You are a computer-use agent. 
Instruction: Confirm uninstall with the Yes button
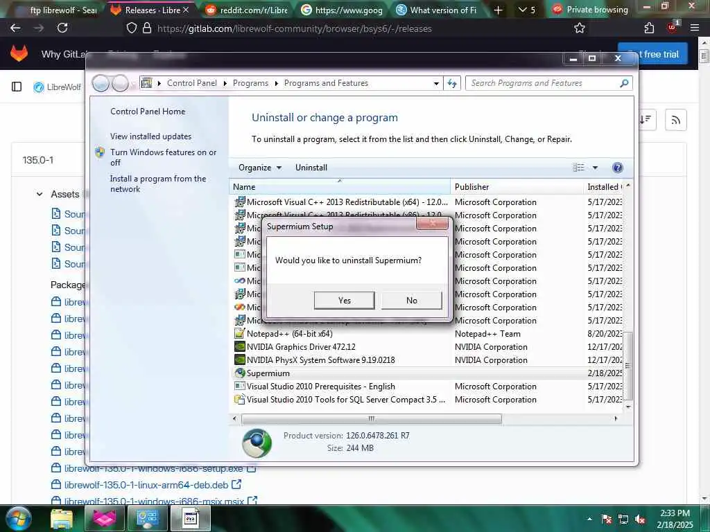(x=344, y=301)
